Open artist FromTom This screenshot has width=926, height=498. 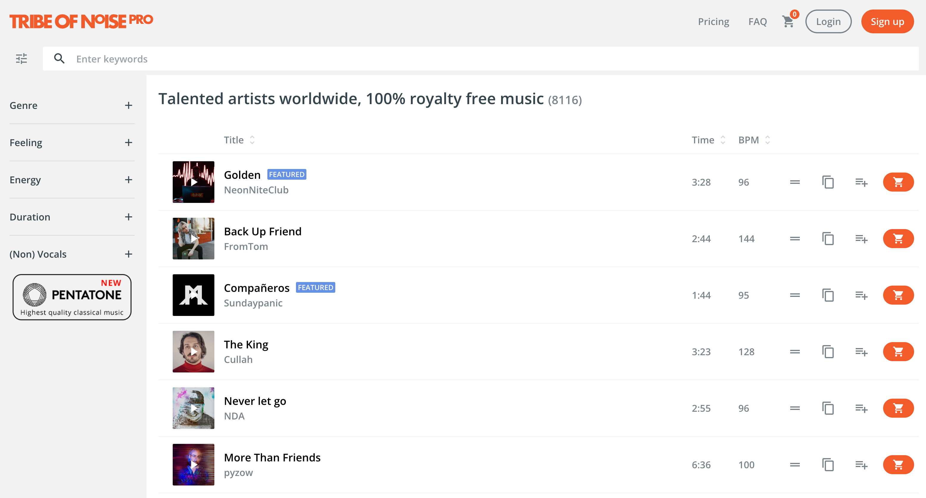pos(246,246)
